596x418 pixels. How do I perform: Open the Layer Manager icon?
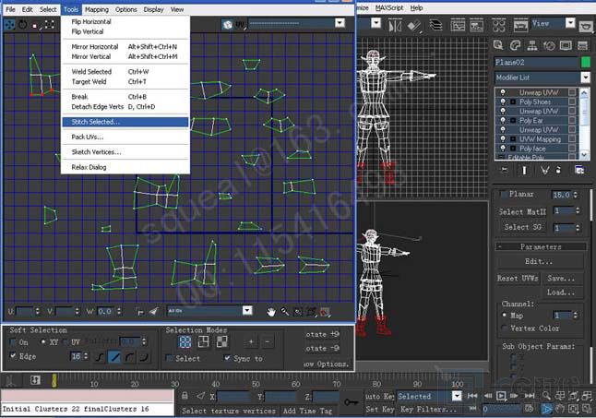coord(436,26)
